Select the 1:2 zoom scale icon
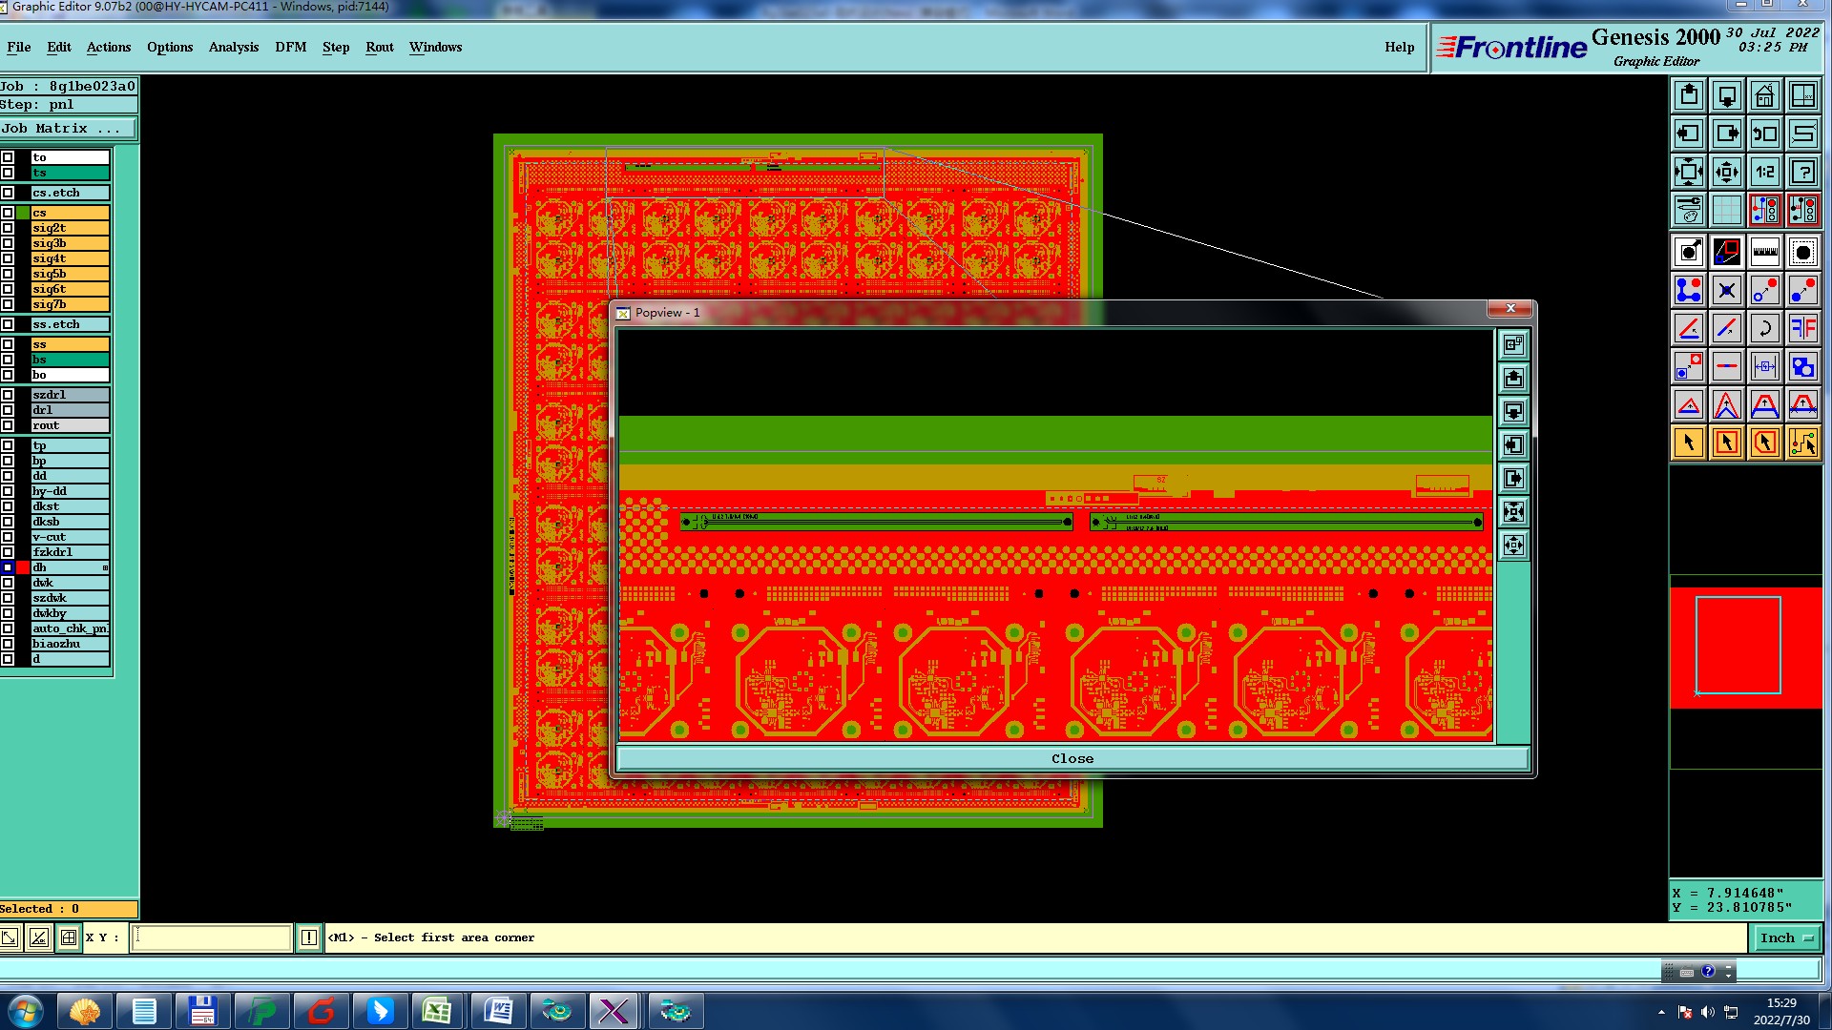Image resolution: width=1832 pixels, height=1030 pixels. pos(1764,172)
